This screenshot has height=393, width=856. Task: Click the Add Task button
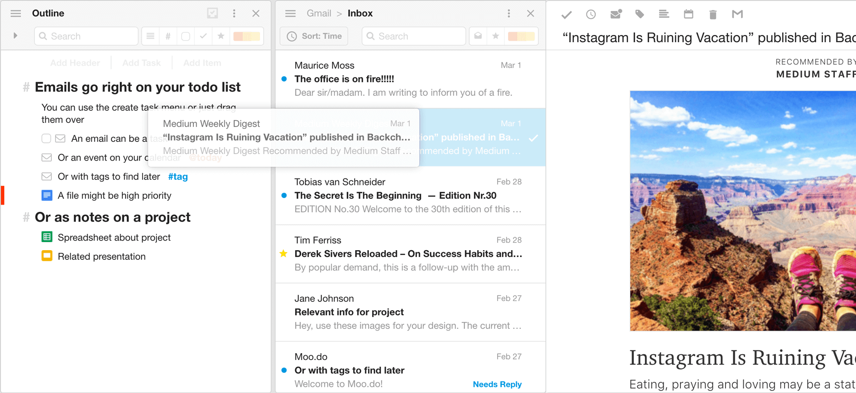click(142, 63)
